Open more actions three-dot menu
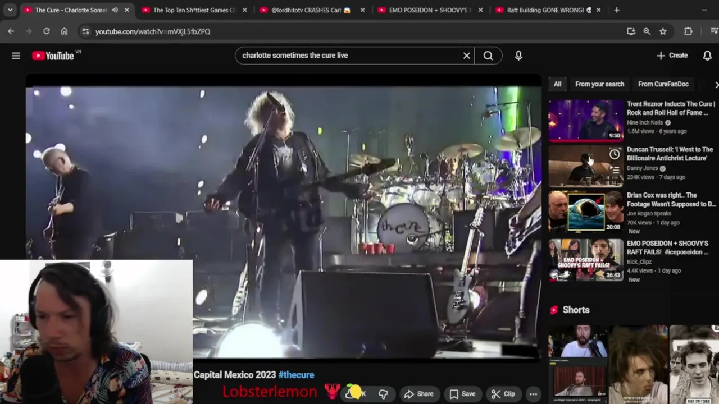 click(x=533, y=394)
